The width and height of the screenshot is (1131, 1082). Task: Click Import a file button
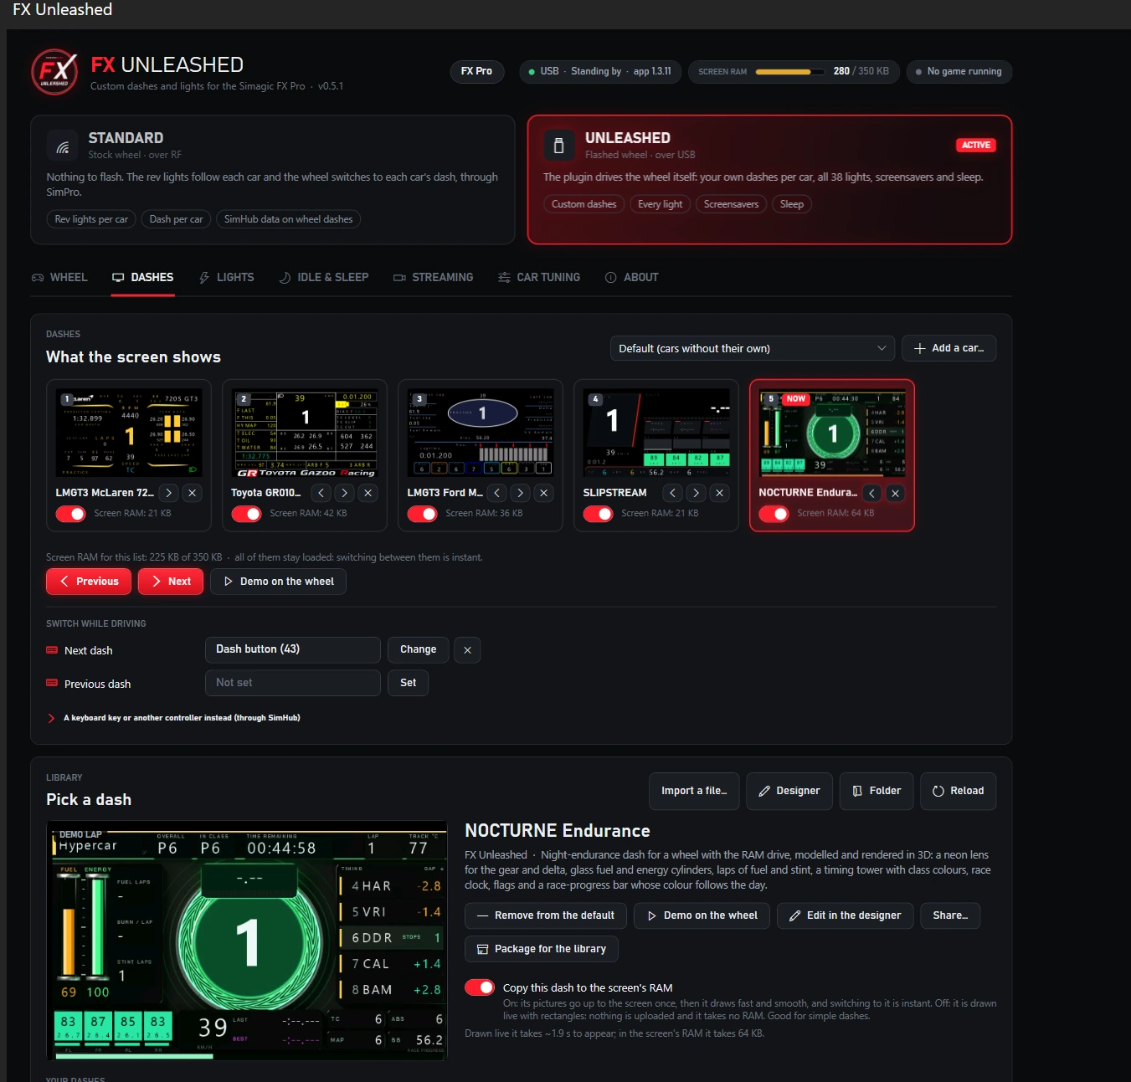point(694,791)
